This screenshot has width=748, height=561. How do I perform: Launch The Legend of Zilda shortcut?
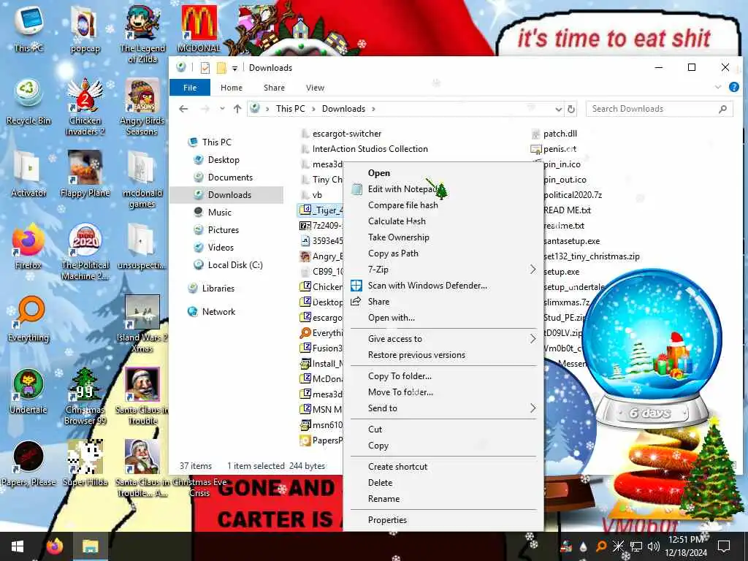coord(142,32)
